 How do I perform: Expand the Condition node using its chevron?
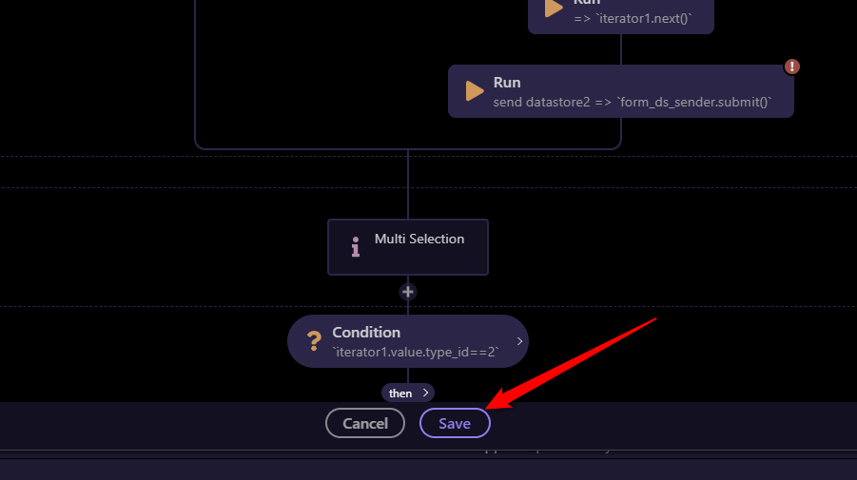pyautogui.click(x=519, y=341)
